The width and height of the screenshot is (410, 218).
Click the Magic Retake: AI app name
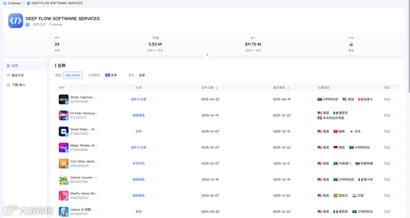tap(84, 146)
